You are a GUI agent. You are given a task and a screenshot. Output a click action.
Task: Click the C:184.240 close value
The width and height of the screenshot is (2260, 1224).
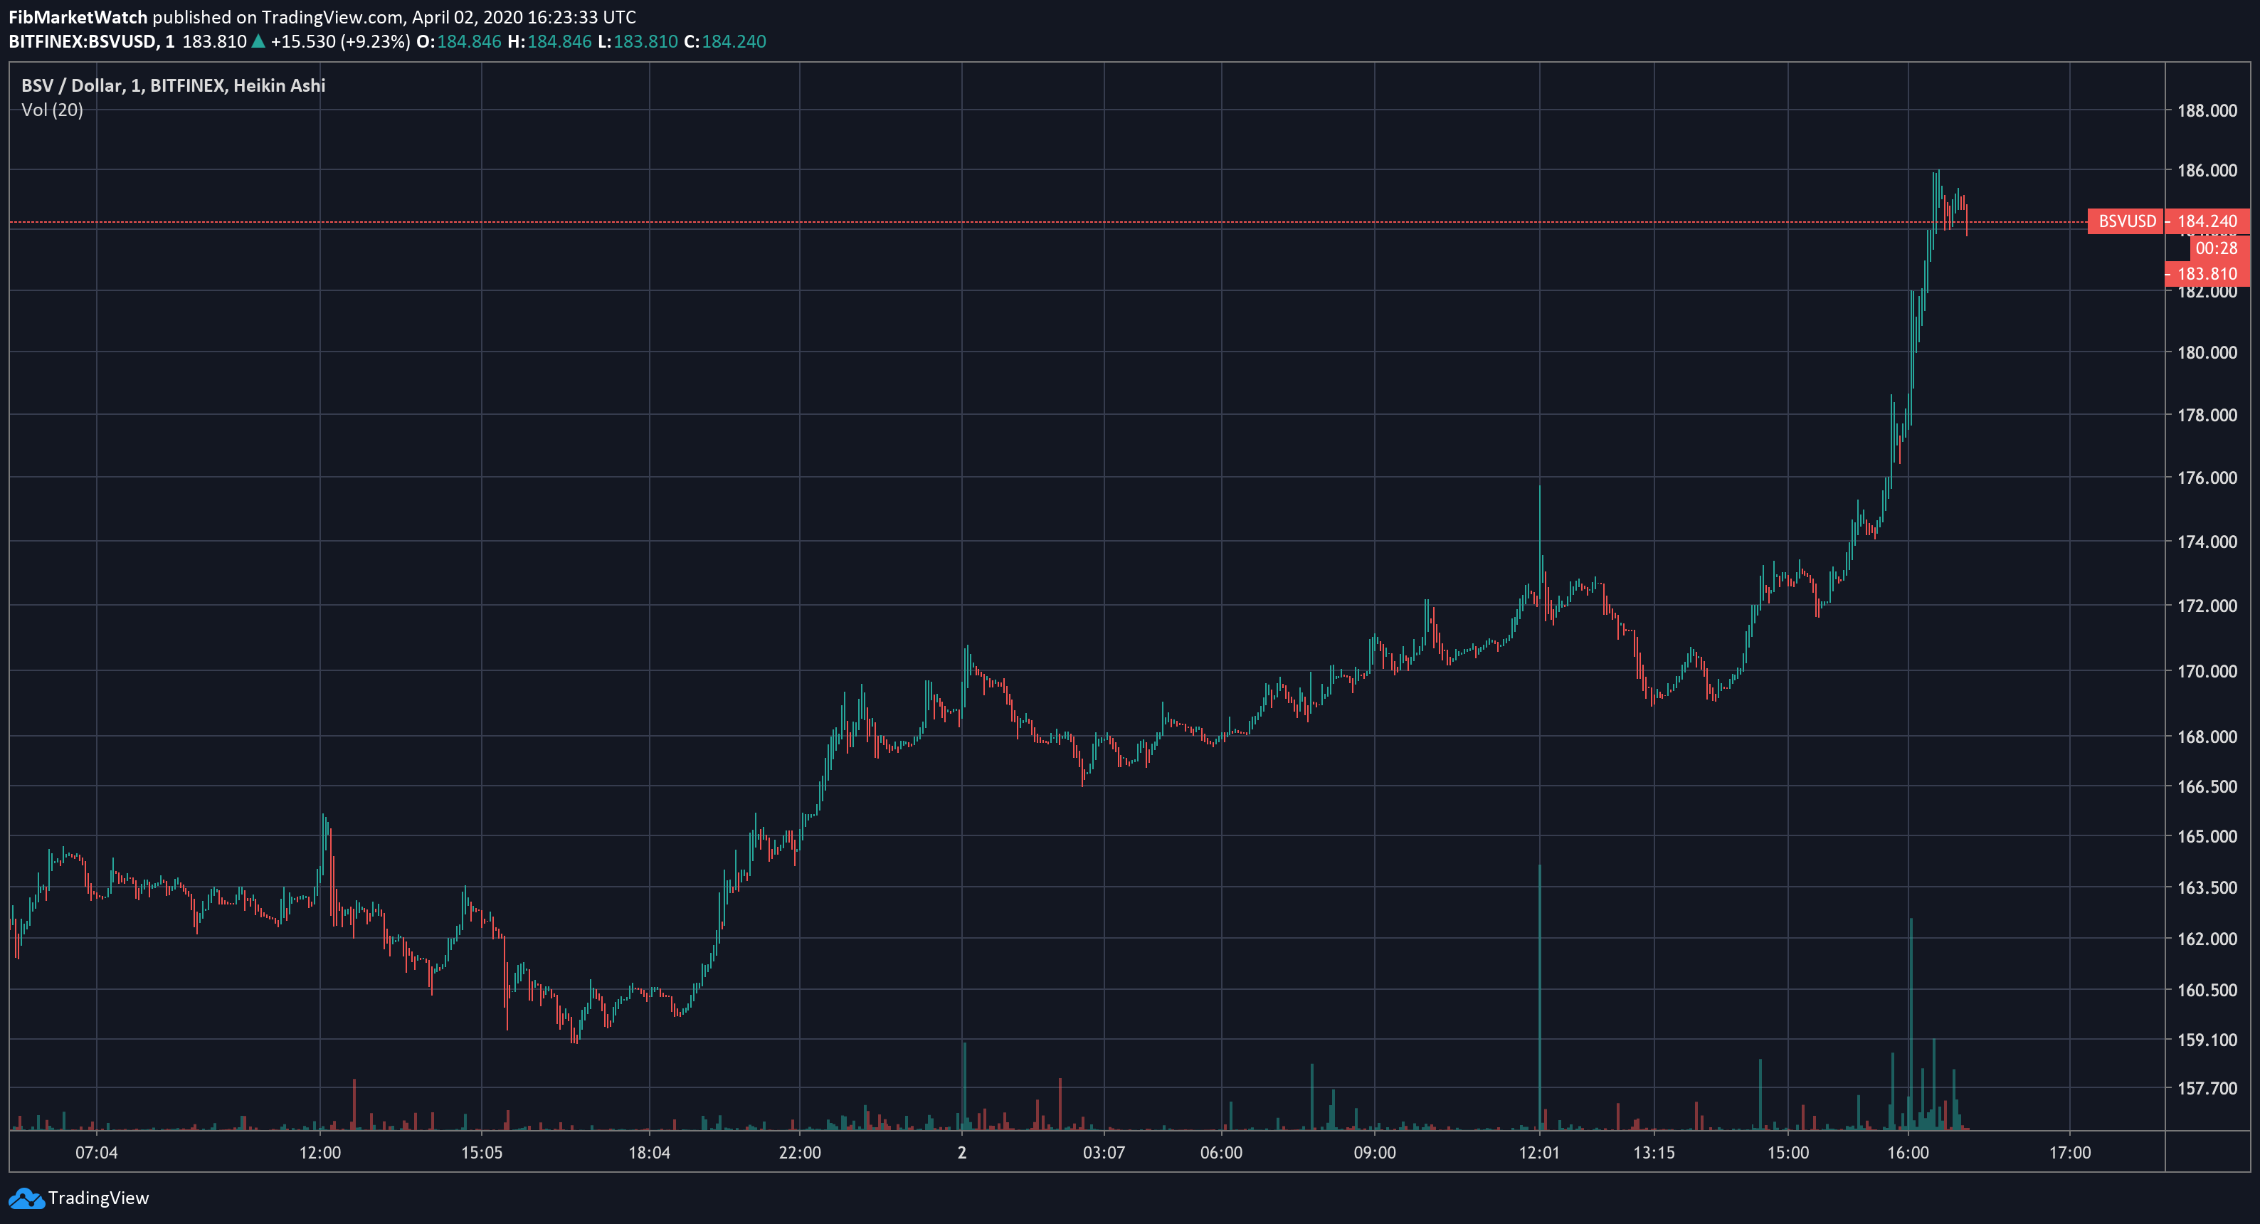click(724, 41)
